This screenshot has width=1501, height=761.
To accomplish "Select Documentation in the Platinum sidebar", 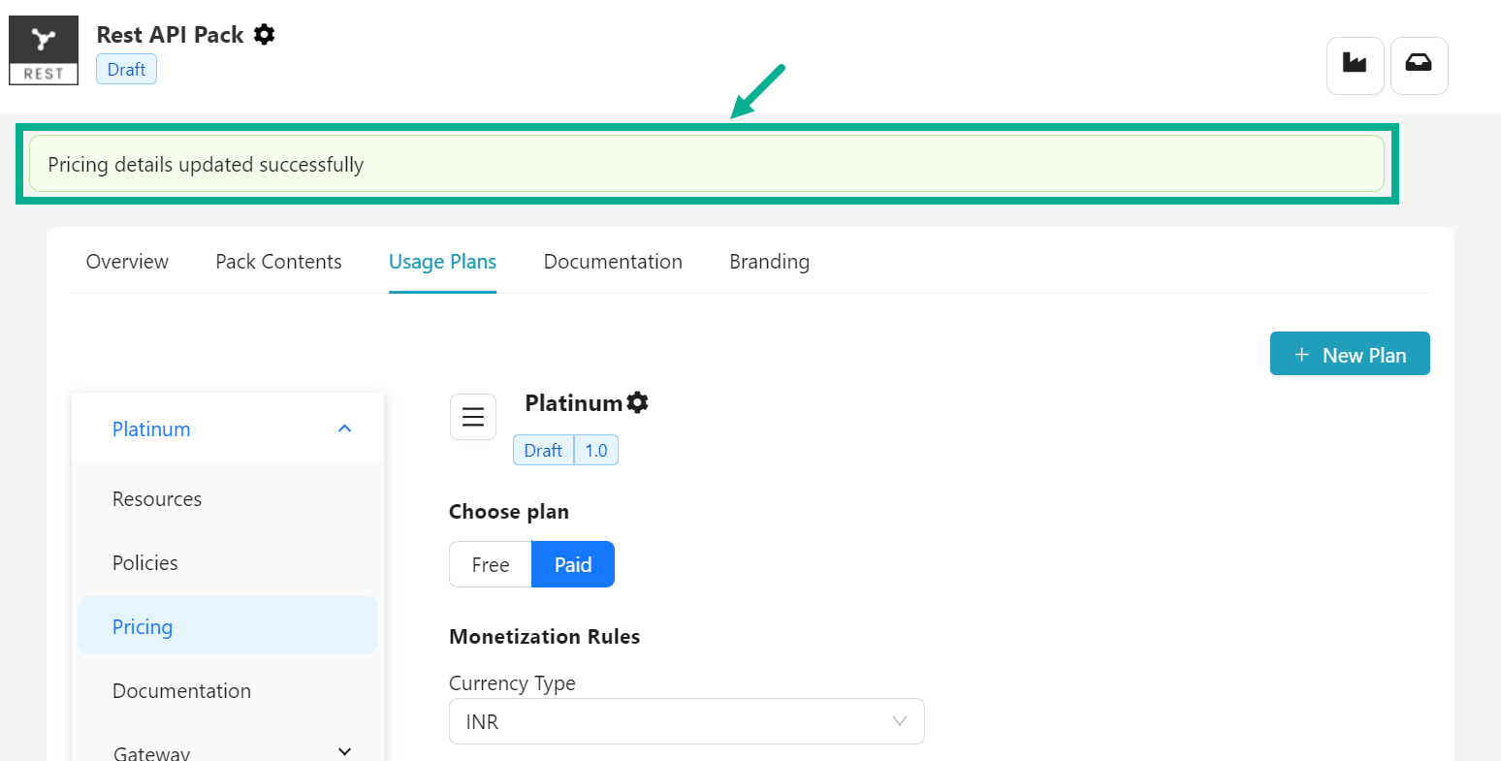I will pyautogui.click(x=181, y=691).
